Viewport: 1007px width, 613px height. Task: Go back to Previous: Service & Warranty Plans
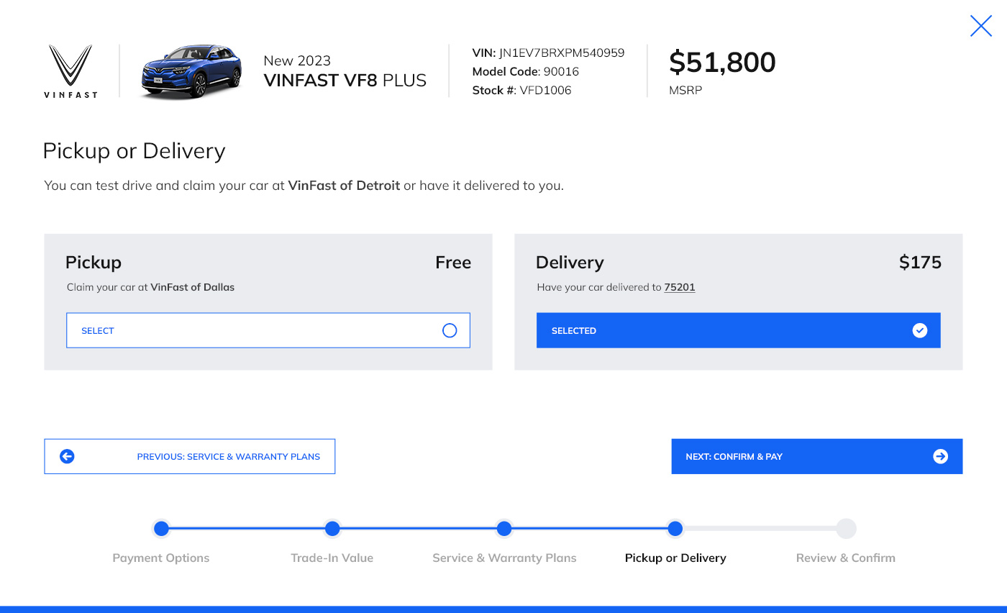(190, 456)
